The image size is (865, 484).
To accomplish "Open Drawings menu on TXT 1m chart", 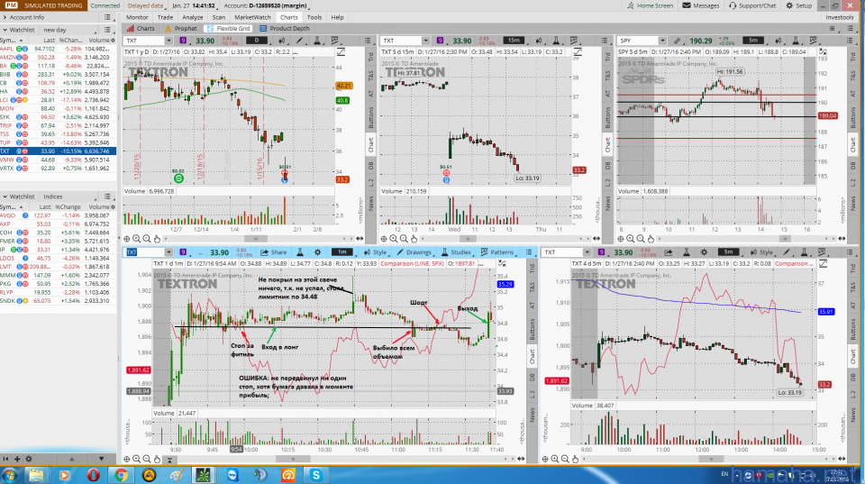I will pyautogui.click(x=414, y=252).
